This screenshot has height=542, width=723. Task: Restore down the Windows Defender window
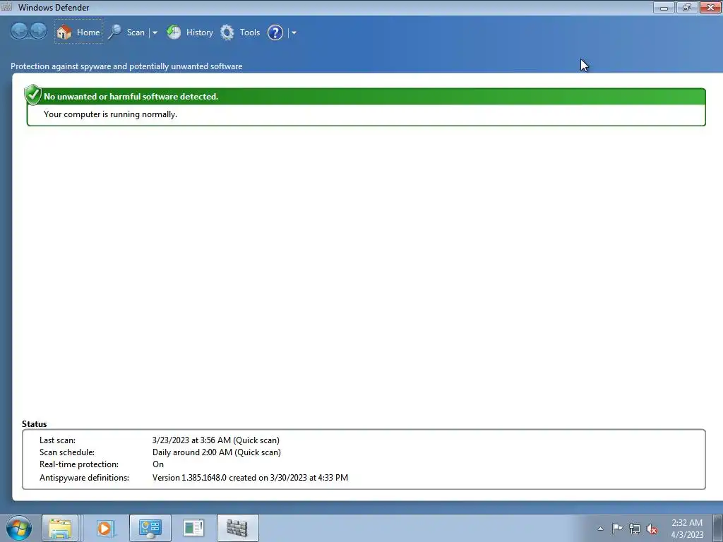687,7
